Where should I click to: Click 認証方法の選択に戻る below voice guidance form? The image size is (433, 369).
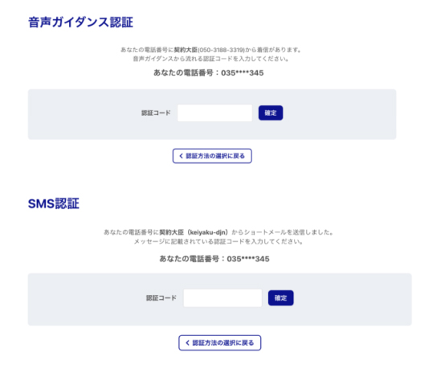(212, 156)
